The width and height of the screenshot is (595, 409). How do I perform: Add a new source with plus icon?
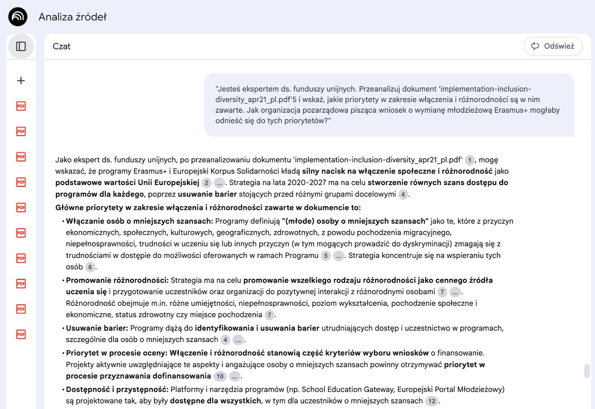click(21, 81)
